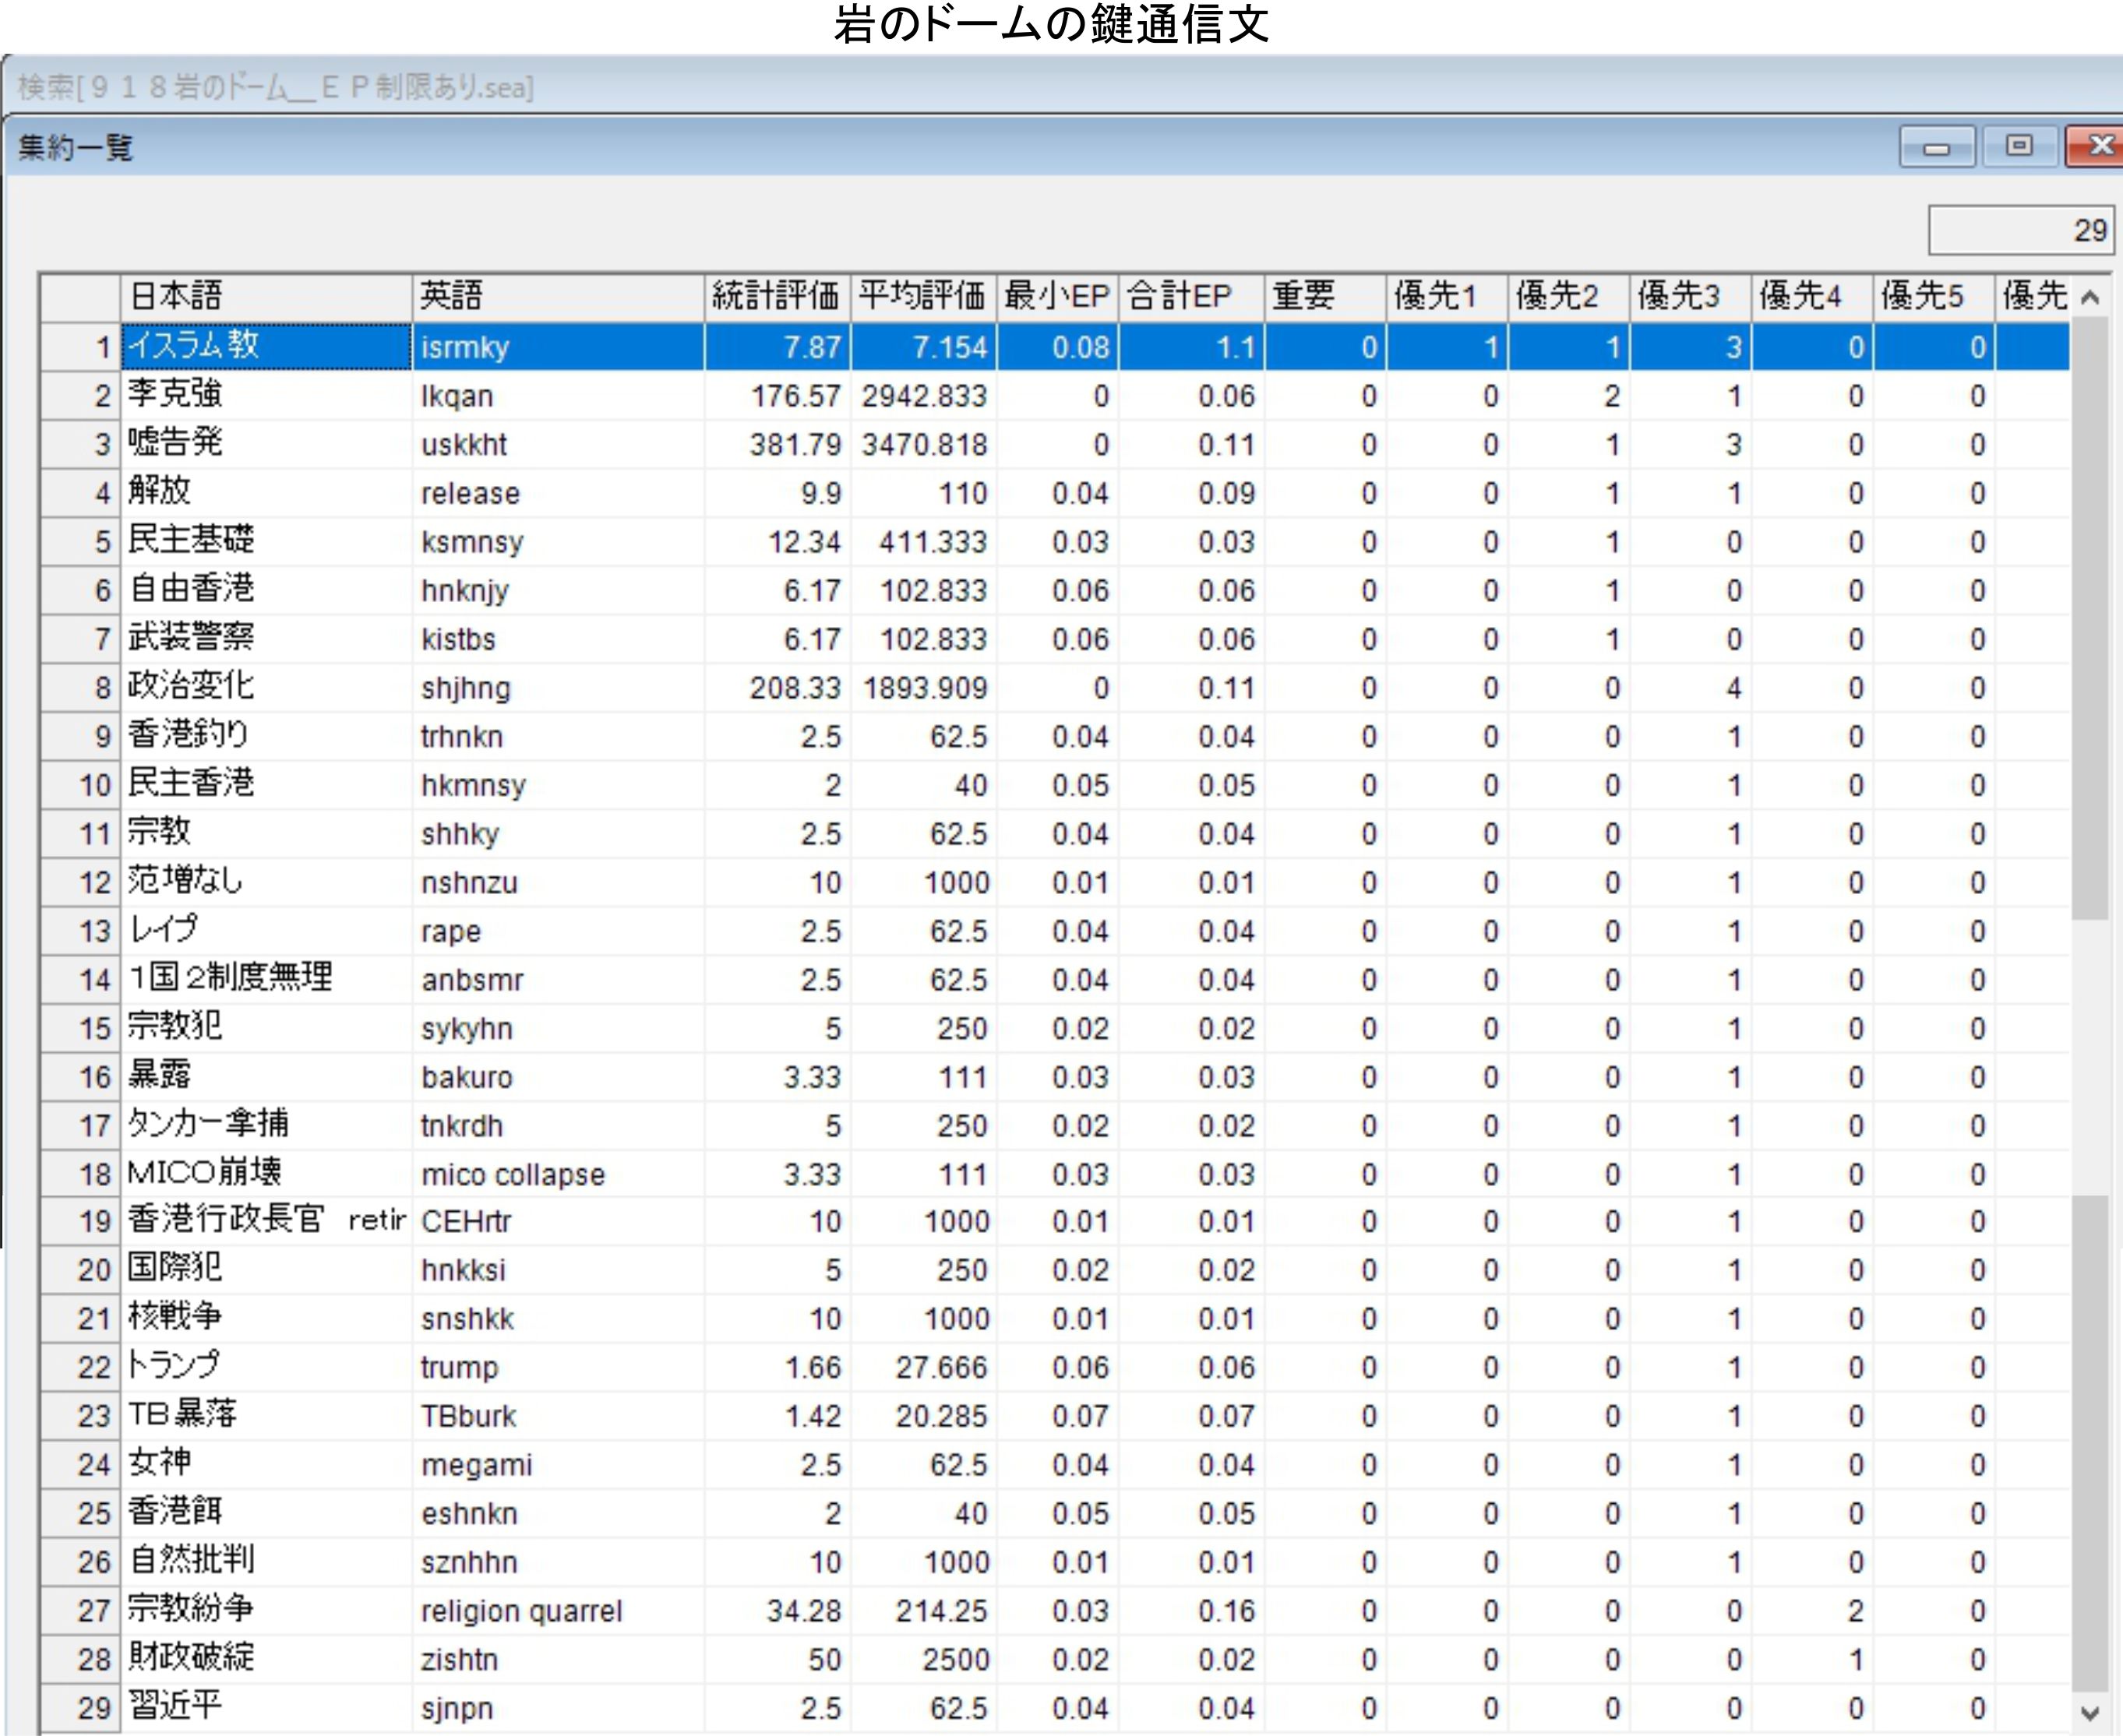Click the scrollbar up arrow
Image resolution: width=2123 pixels, height=1736 pixels.
(2089, 298)
